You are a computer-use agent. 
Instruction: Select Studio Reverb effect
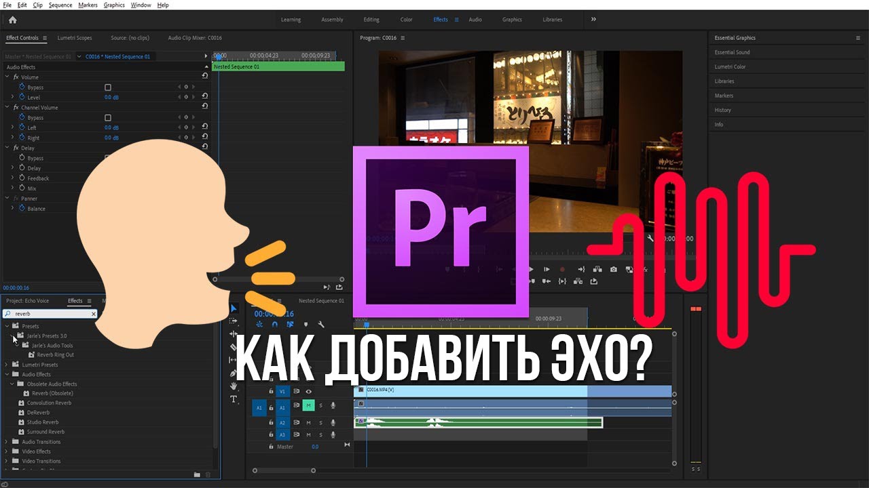click(x=43, y=422)
